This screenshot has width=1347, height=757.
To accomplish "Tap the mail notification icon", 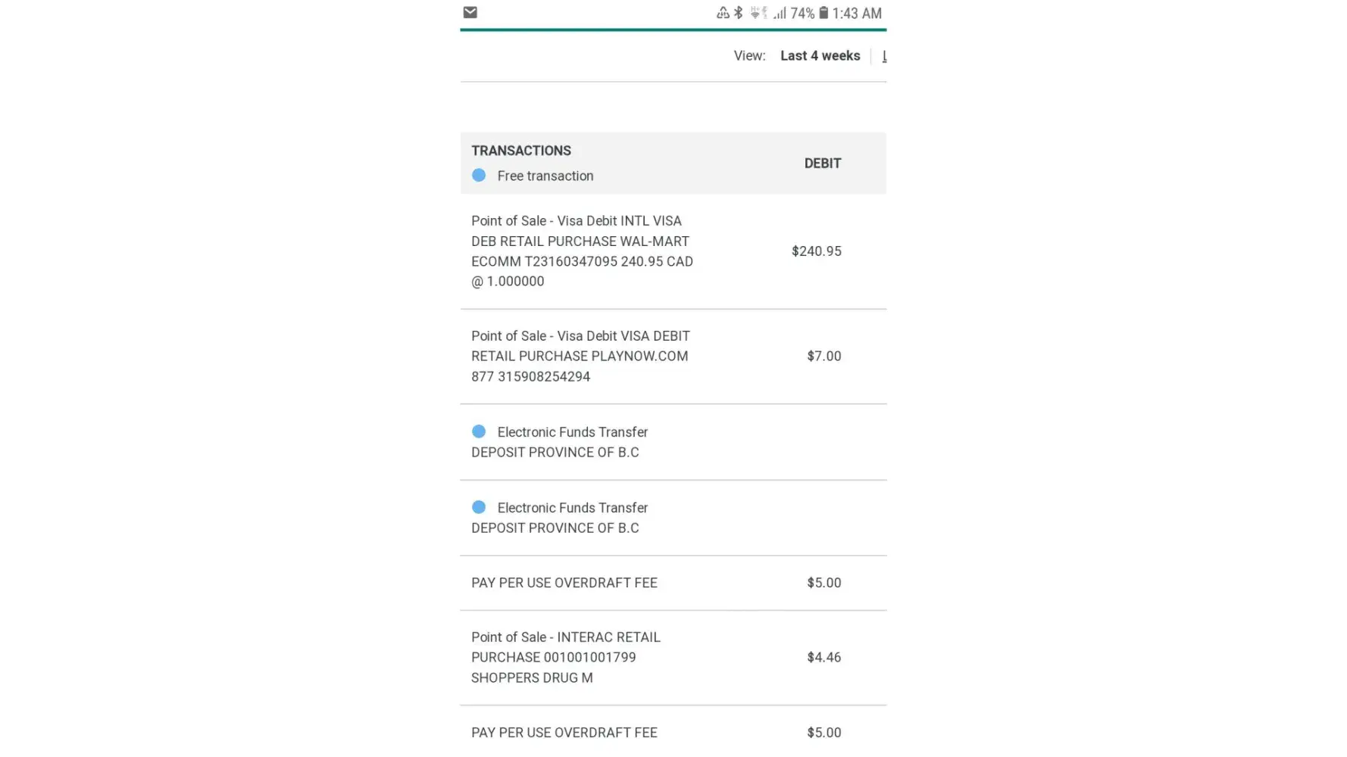I will click(x=470, y=12).
